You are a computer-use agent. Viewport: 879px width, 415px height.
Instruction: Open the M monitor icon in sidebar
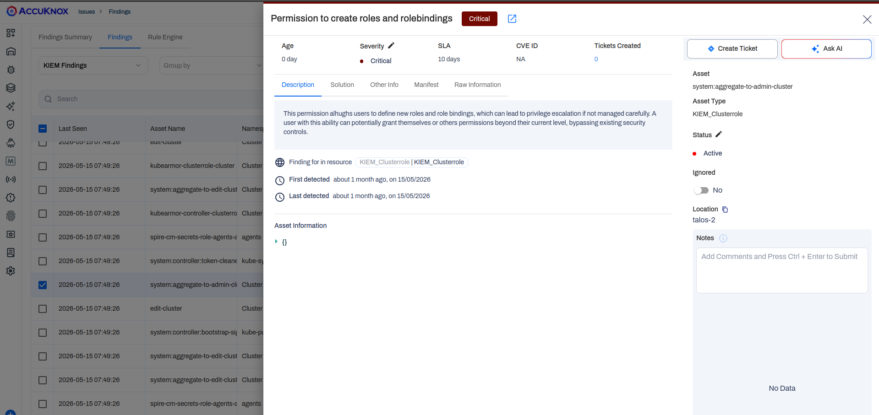(11, 161)
